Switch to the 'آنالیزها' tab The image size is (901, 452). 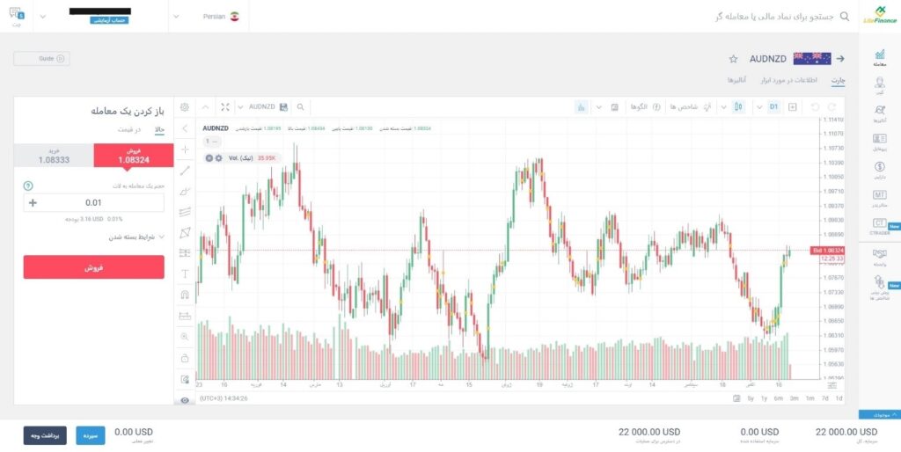click(736, 80)
